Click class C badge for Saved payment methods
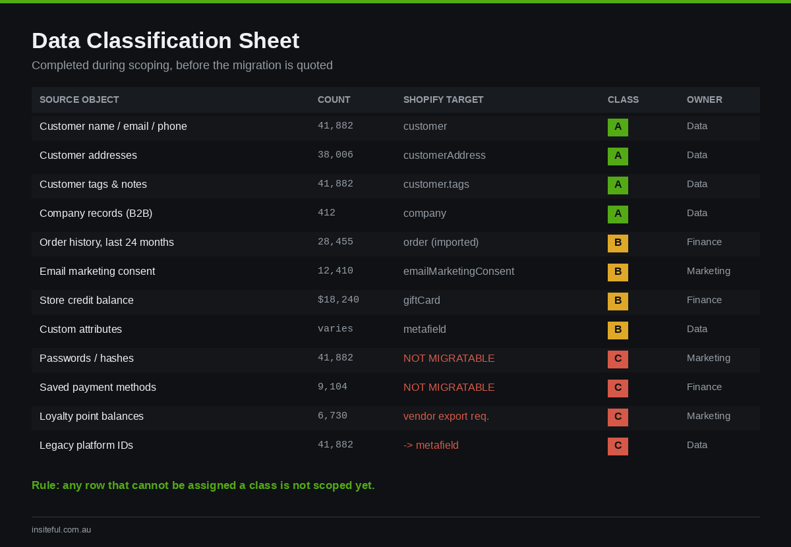This screenshot has height=547, width=791. [x=618, y=388]
